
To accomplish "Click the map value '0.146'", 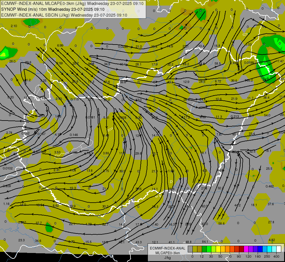I will point(74,135).
